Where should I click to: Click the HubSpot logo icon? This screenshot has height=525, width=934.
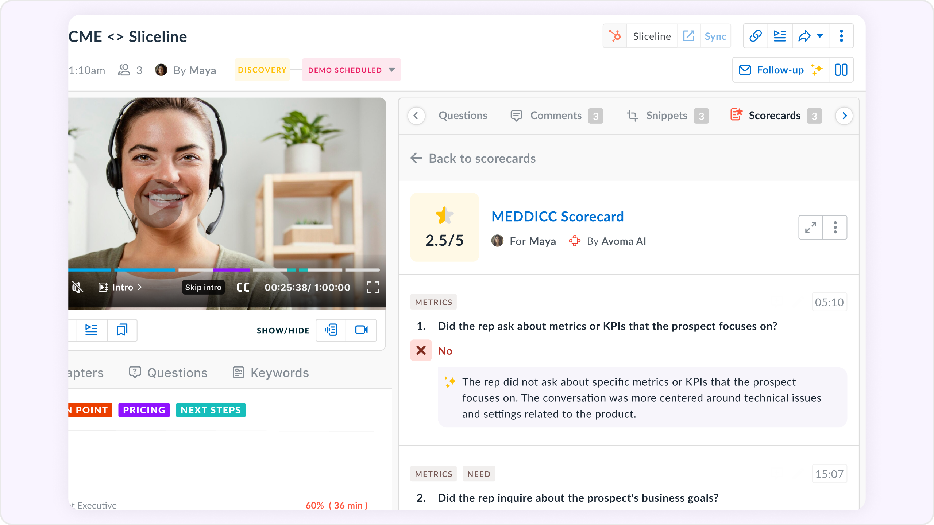coord(615,36)
